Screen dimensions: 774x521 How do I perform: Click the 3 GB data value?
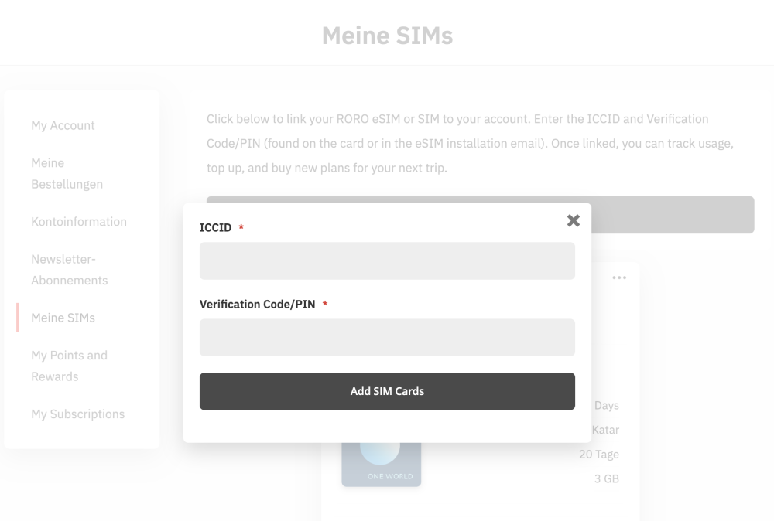coord(606,478)
